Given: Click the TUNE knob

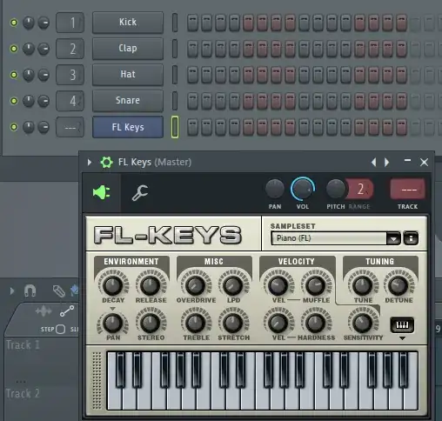Looking at the screenshot, I should click(x=363, y=285).
